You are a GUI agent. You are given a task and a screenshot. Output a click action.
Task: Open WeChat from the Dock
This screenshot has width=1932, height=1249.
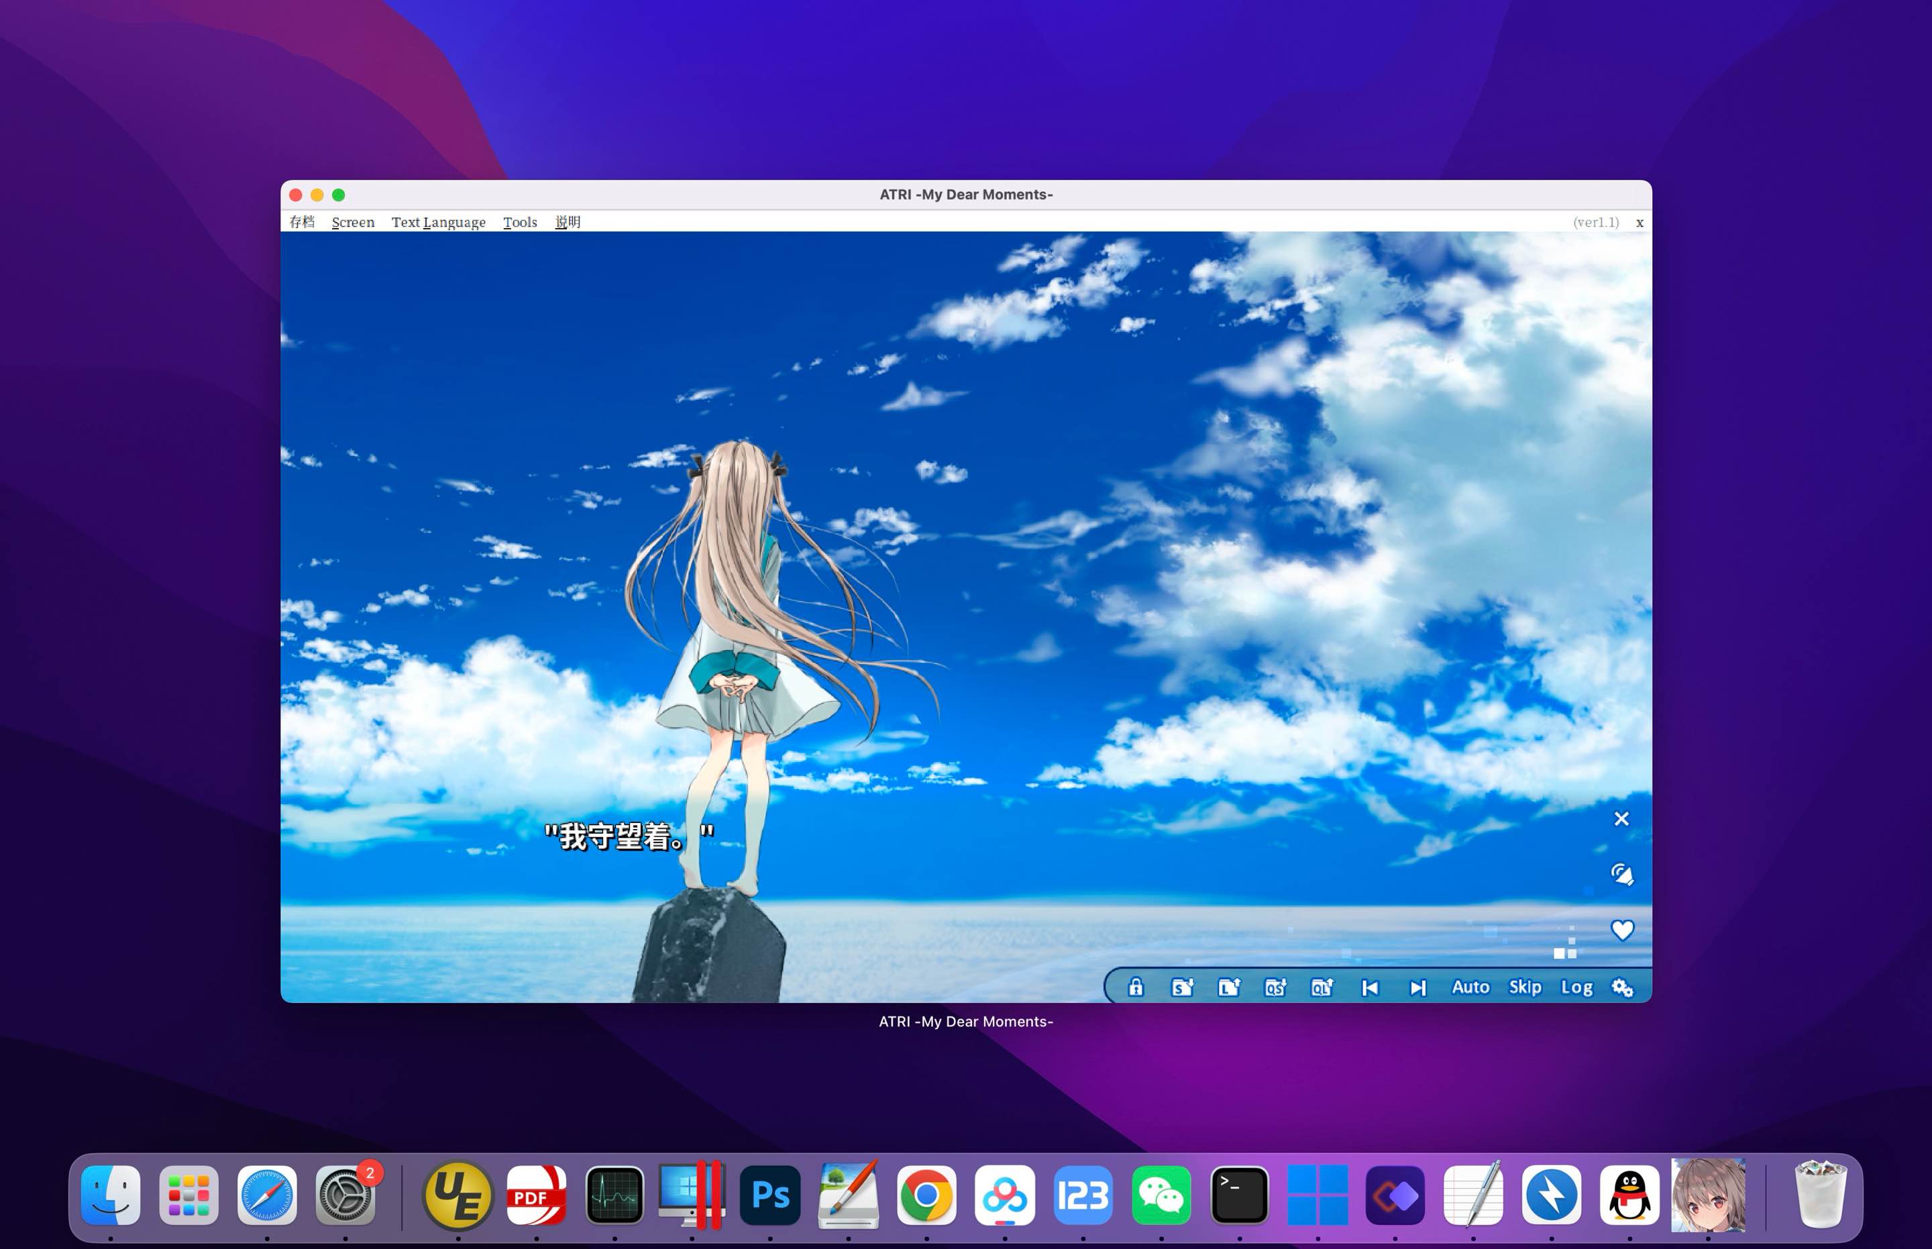click(1161, 1195)
